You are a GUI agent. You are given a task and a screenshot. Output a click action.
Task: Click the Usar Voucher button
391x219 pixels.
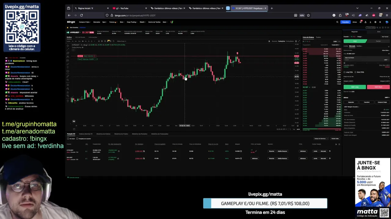[385, 37]
